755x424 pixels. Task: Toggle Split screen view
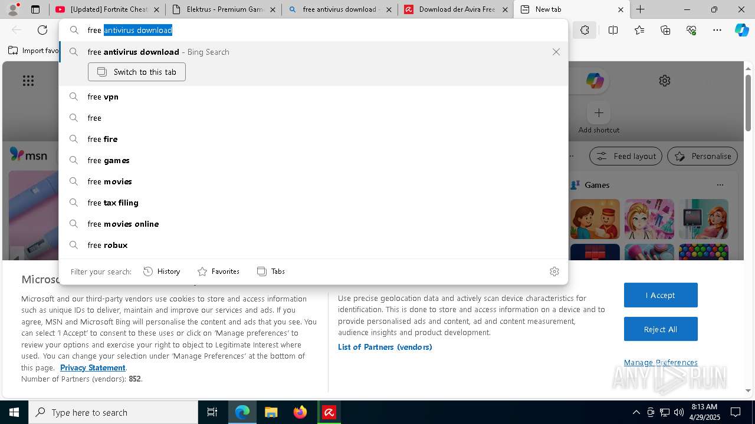pos(613,30)
